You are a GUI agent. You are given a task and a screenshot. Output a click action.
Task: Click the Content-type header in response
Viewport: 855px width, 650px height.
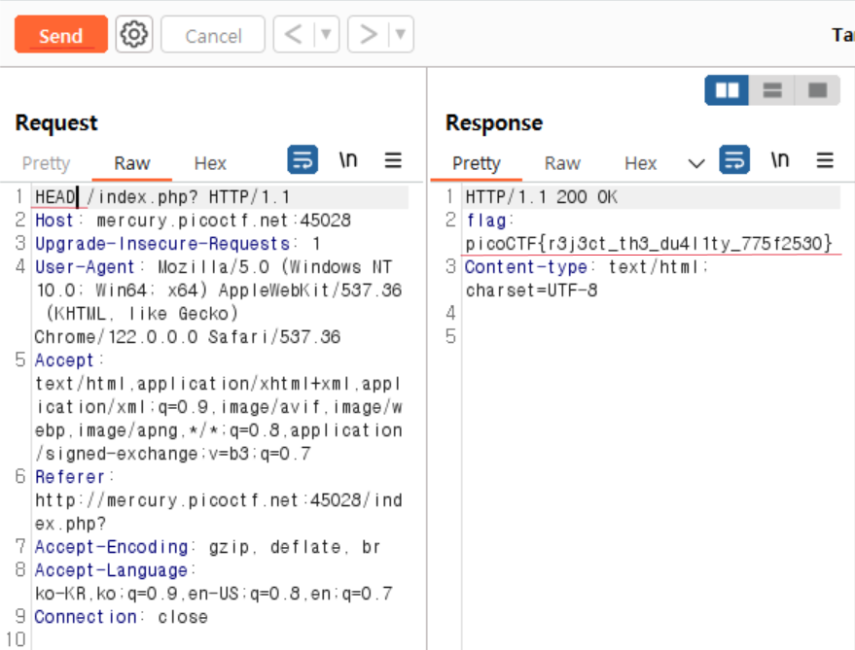point(525,267)
